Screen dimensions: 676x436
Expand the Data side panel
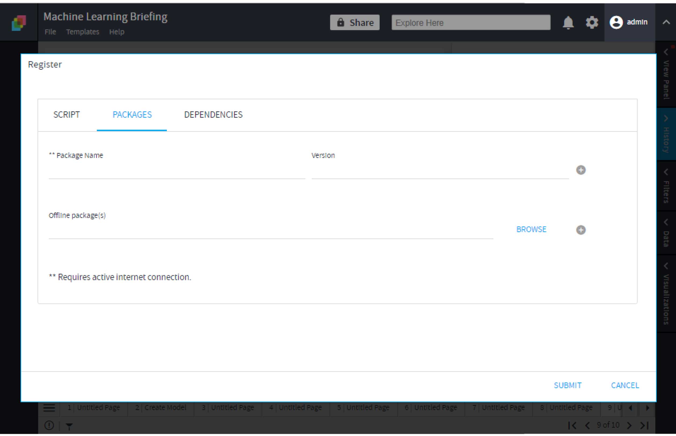666,233
